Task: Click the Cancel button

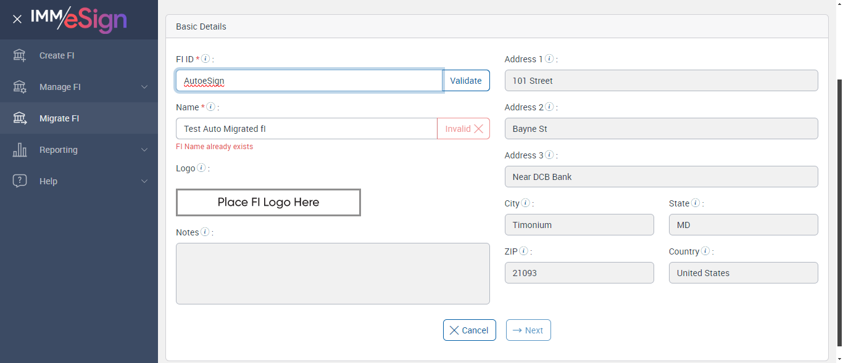Action: pos(469,330)
